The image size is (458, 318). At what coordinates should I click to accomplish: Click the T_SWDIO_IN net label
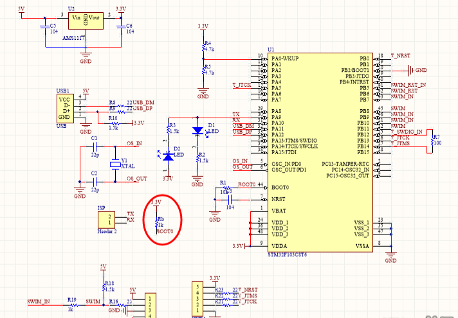click(x=407, y=132)
